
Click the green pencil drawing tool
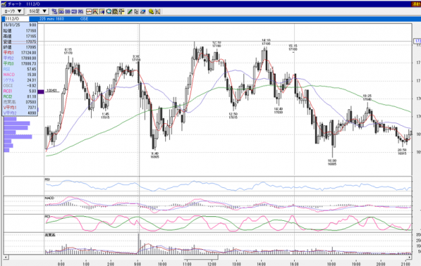click(130, 11)
